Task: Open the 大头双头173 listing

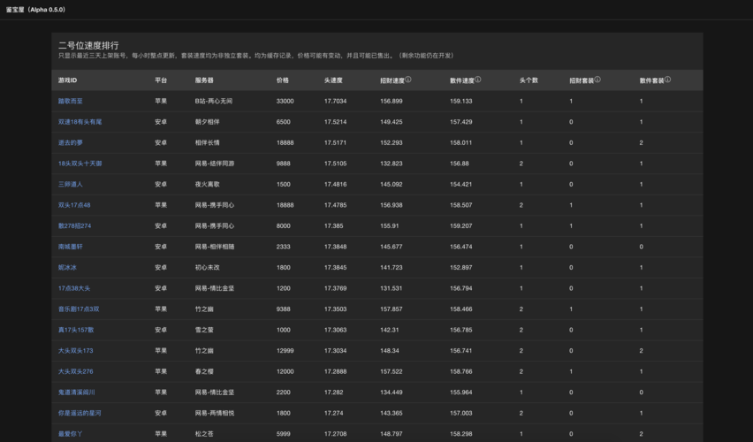Action: 75,351
